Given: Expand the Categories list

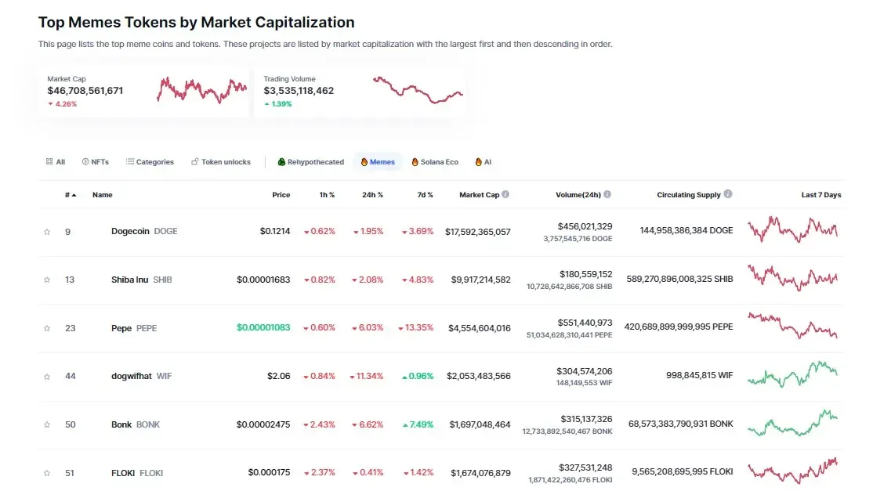Looking at the screenshot, I should click(150, 162).
